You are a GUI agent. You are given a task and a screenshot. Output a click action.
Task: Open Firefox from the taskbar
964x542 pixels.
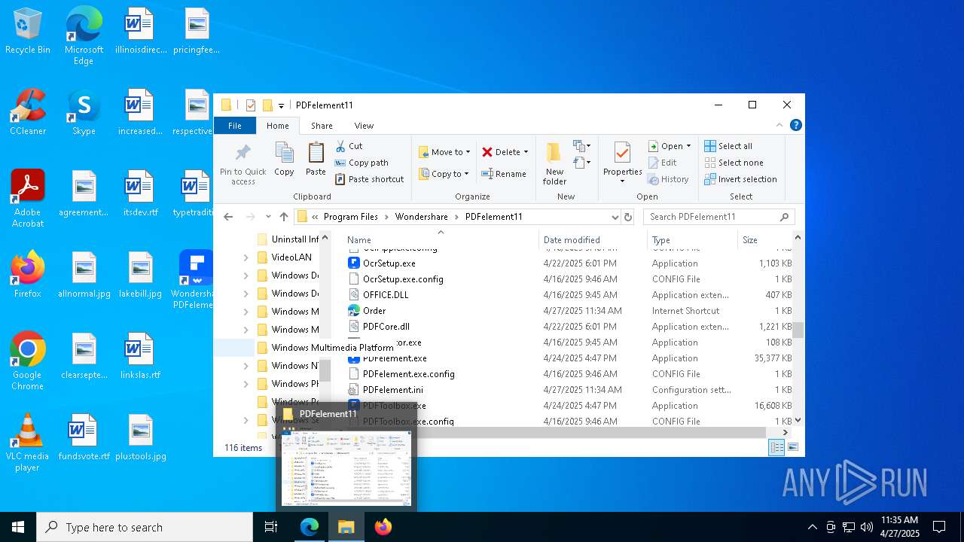pyautogui.click(x=383, y=527)
